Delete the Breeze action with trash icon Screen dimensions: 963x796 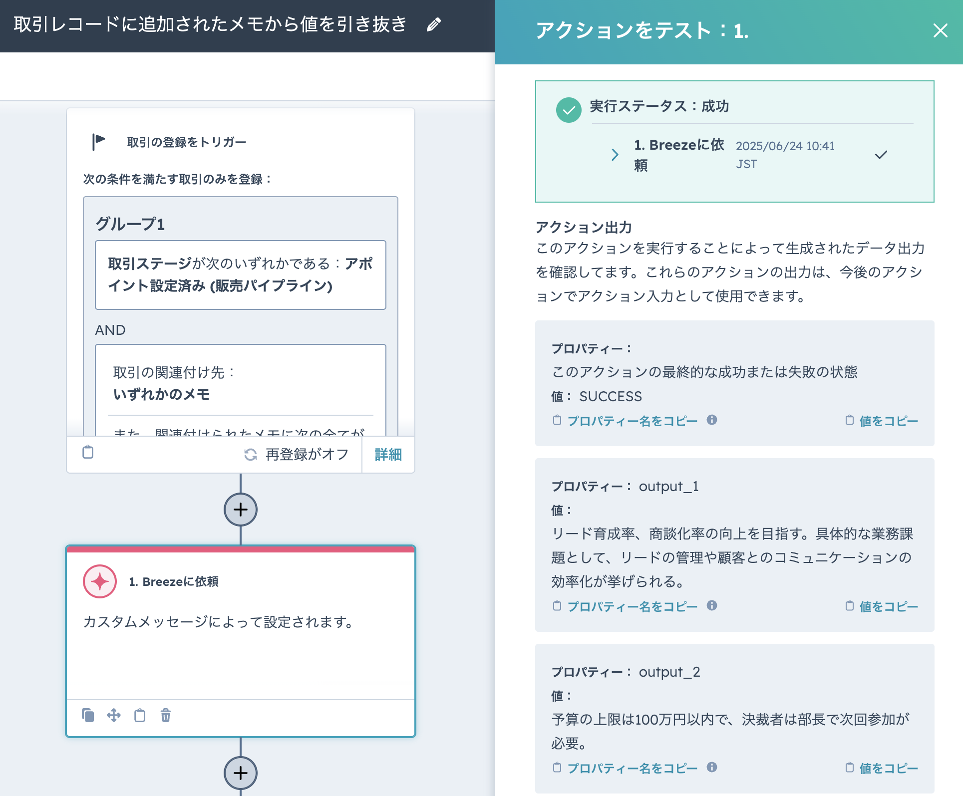point(166,715)
